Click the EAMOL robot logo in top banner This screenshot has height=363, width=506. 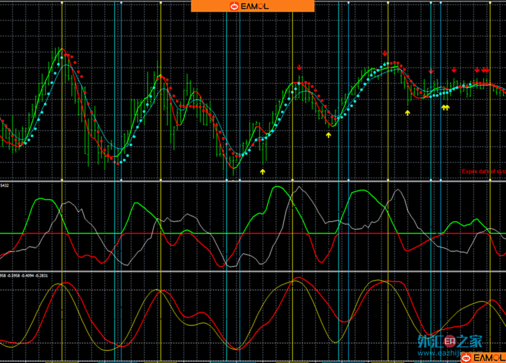(x=234, y=6)
